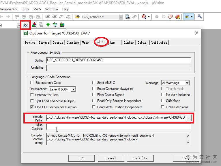Uncomment selection icon in toolbar

[x=68, y=17]
